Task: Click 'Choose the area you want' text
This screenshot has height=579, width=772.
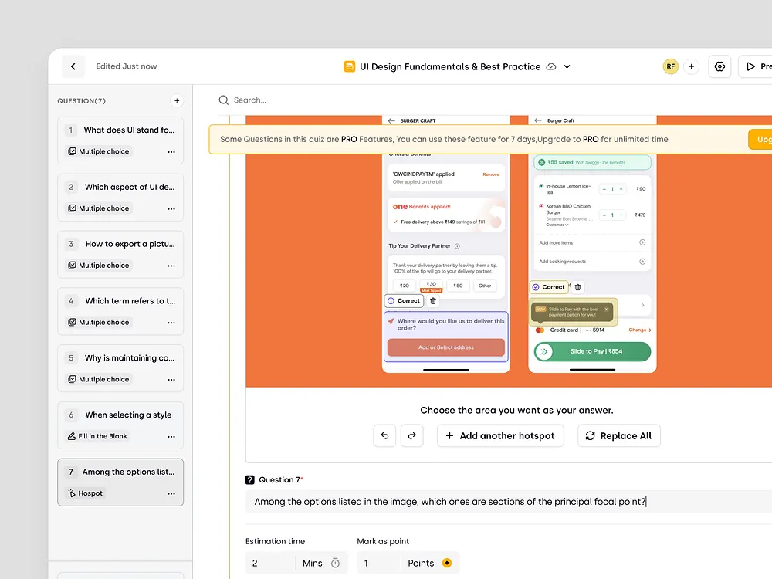Action: click(x=517, y=410)
